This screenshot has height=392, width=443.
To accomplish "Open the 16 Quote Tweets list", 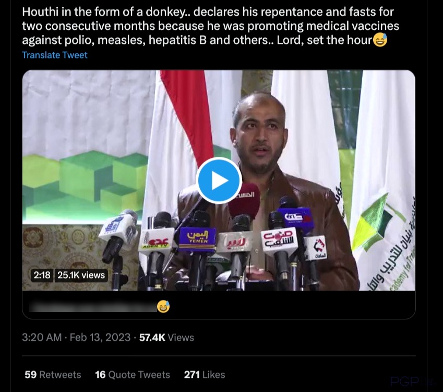I will [133, 374].
